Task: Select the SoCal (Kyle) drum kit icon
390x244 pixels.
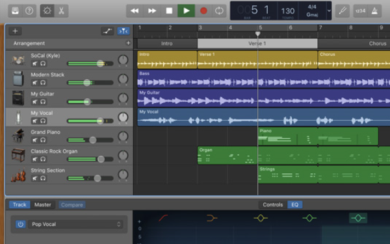Action: [x=18, y=60]
